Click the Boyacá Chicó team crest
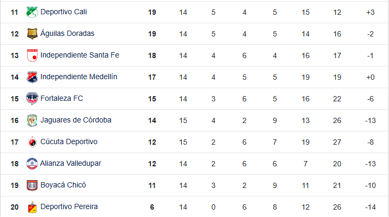The width and height of the screenshot is (389, 217). pos(32,185)
